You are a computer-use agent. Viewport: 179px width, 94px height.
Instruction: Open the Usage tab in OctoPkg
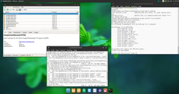pyautogui.click(x=36, y=32)
